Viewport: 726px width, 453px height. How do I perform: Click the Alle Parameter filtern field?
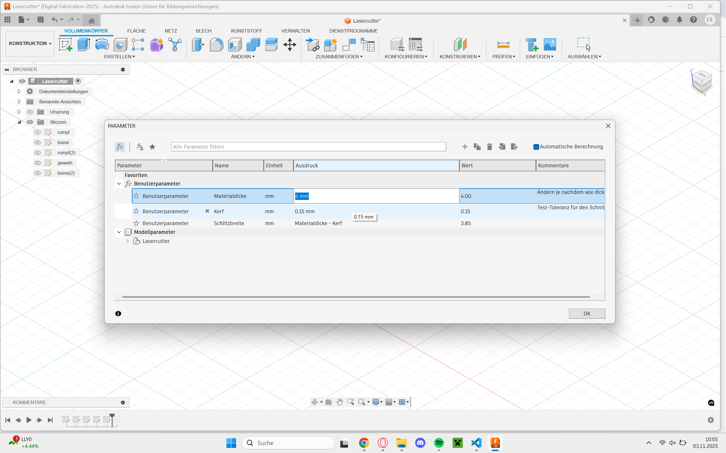pos(308,146)
